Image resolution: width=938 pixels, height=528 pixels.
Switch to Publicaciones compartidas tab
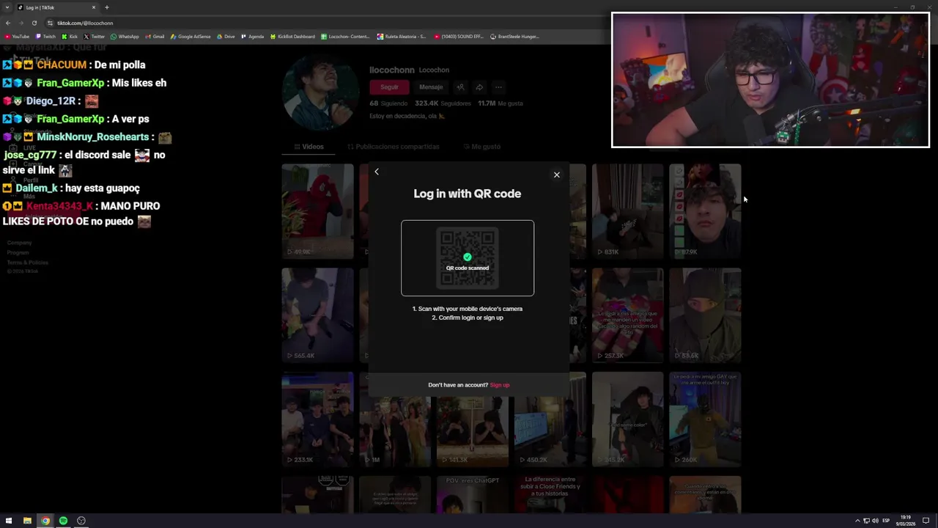pos(394,147)
